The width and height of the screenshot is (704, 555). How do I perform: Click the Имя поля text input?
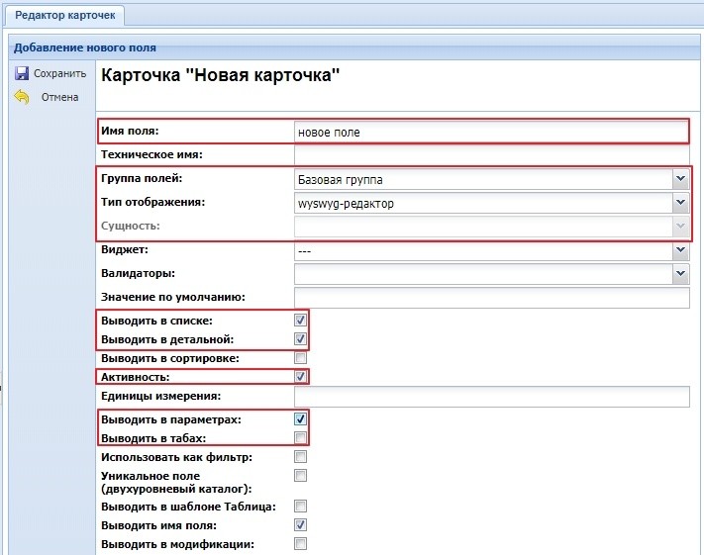tap(490, 132)
